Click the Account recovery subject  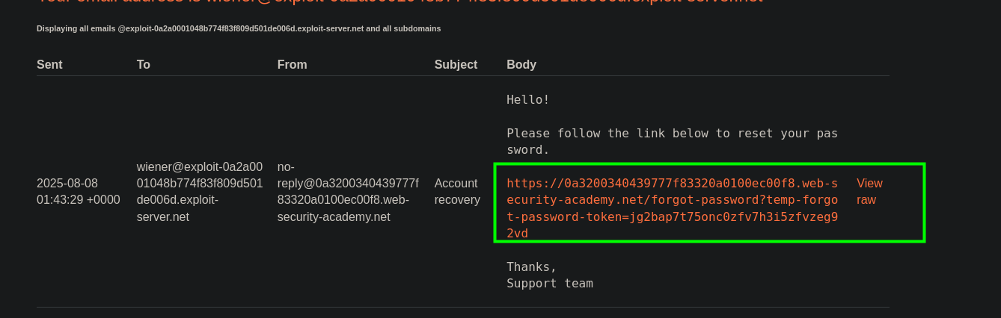pyautogui.click(x=456, y=191)
